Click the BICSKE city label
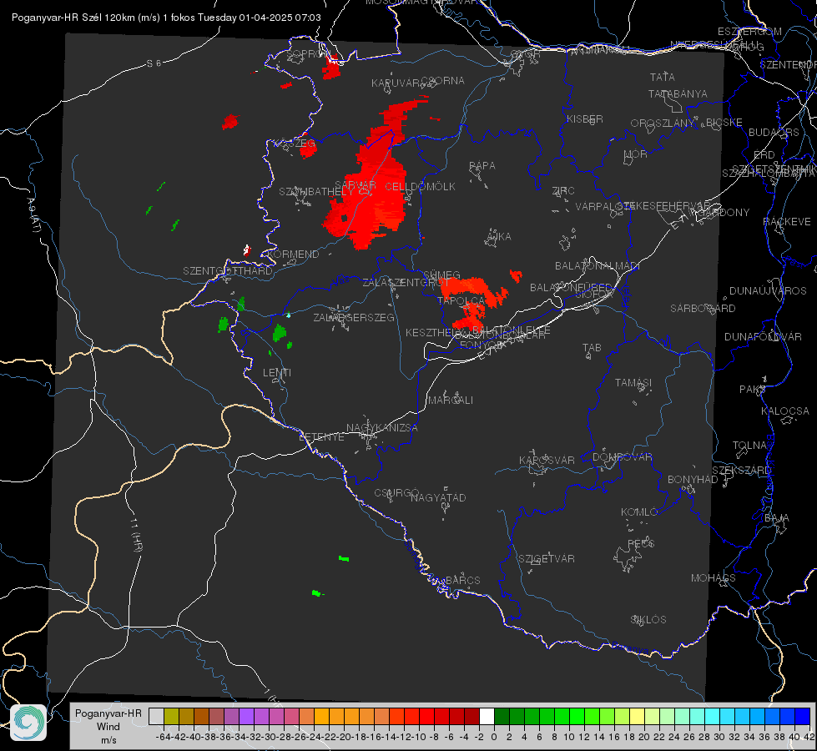The height and width of the screenshot is (751, 817). click(x=724, y=122)
